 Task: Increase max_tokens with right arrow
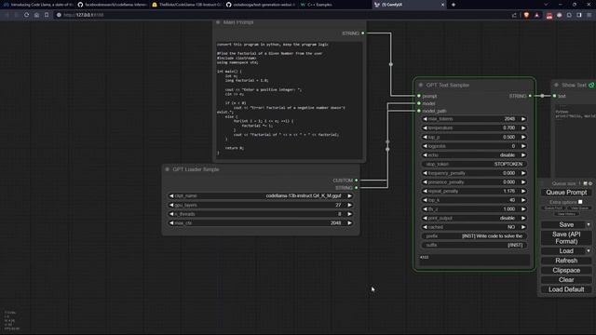coord(523,119)
